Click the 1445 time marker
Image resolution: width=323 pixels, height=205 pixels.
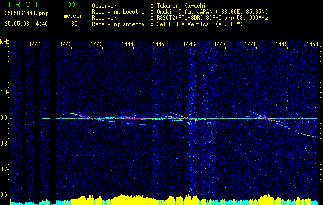[158, 44]
